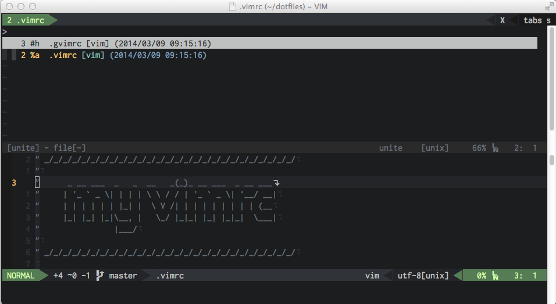
Task: Select the .gvimrc buffer row
Action: click(270, 43)
